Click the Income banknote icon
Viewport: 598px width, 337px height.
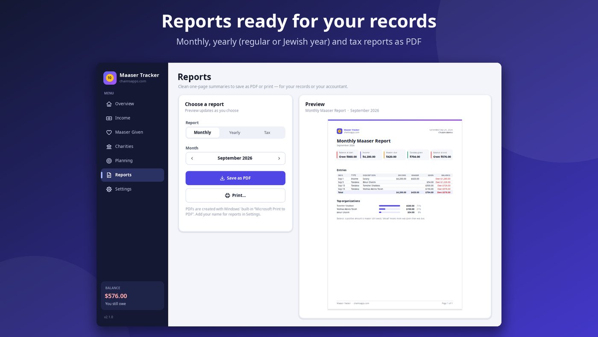(109, 118)
